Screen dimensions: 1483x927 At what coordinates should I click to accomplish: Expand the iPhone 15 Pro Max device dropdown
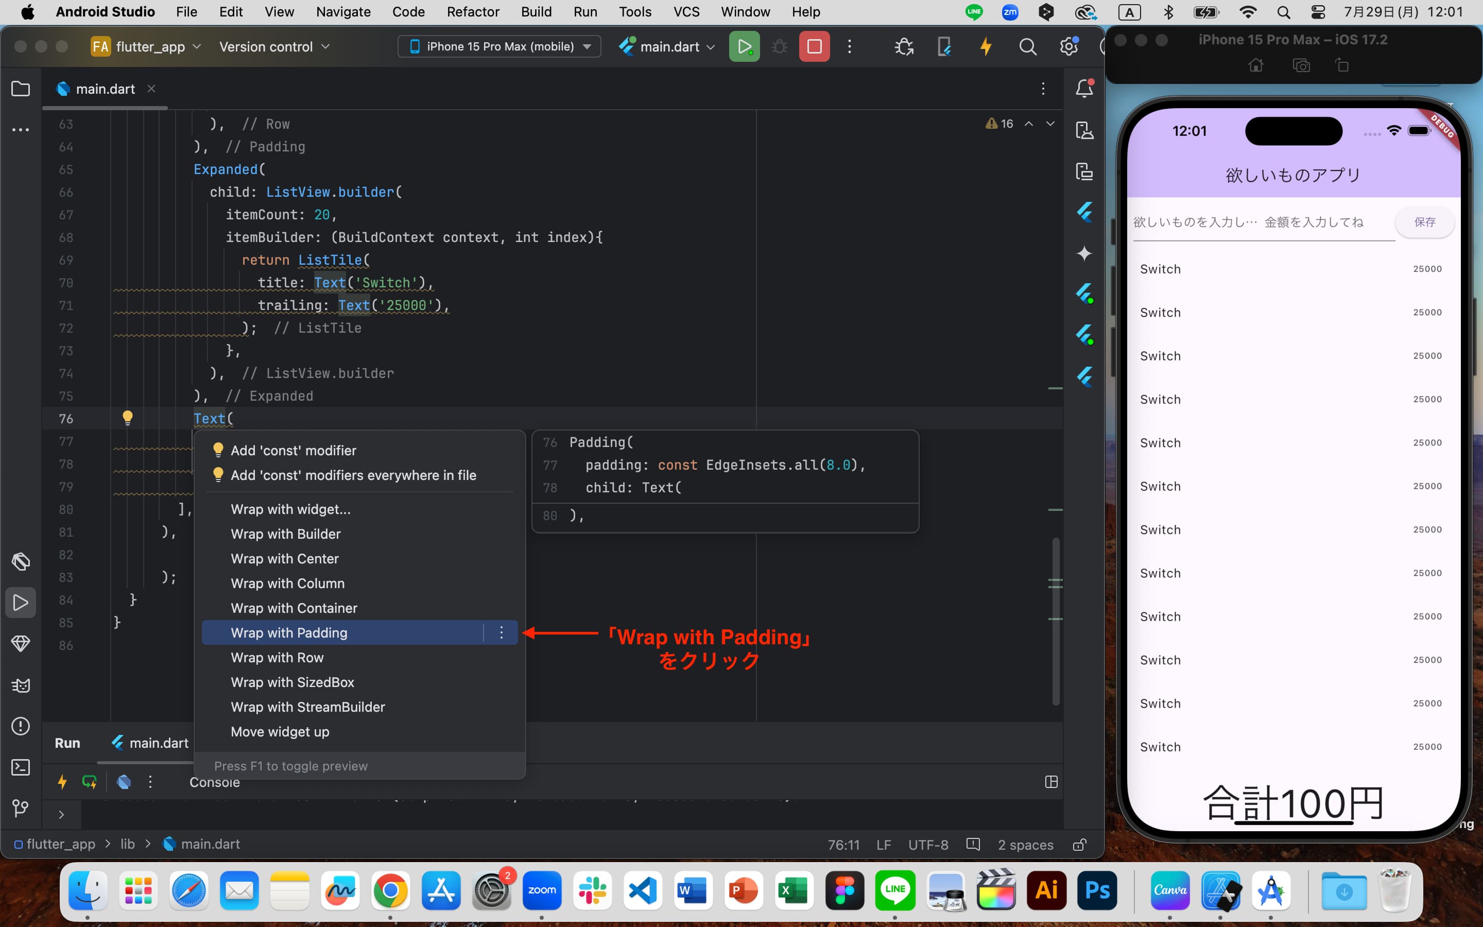pyautogui.click(x=585, y=46)
